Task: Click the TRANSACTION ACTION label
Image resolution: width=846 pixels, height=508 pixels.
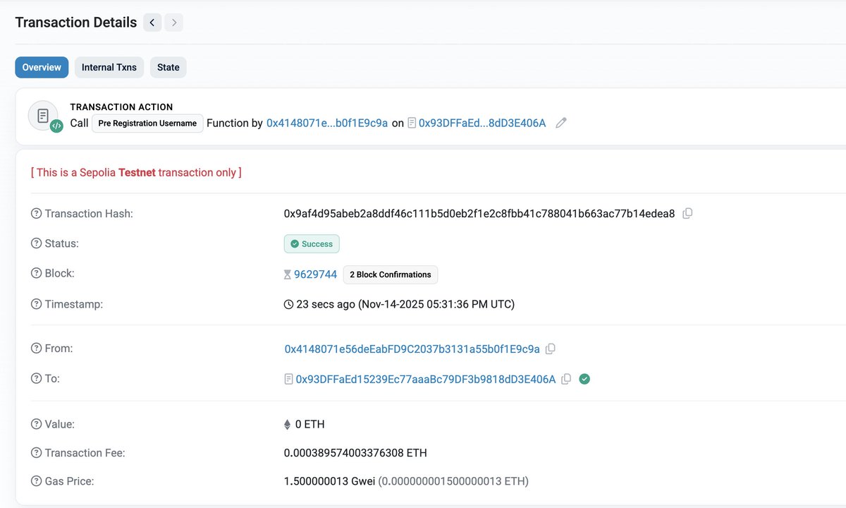Action: click(x=121, y=107)
